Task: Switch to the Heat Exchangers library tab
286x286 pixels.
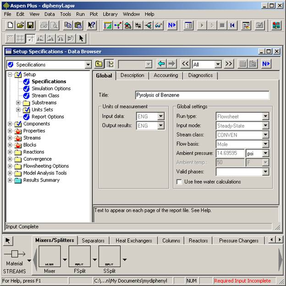Action: 134,240
